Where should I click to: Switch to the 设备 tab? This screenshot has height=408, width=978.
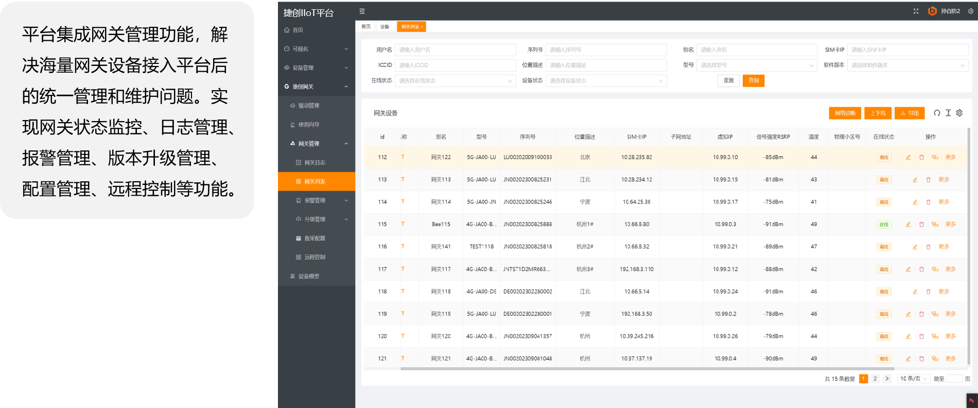(x=385, y=27)
